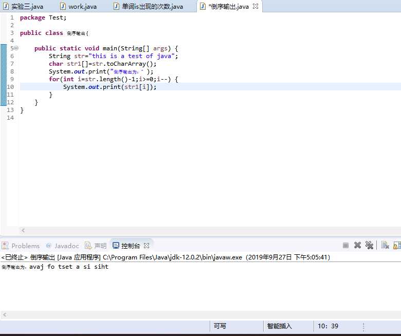Open the 声明 declaration view tab
401x336 pixels.
[96, 246]
